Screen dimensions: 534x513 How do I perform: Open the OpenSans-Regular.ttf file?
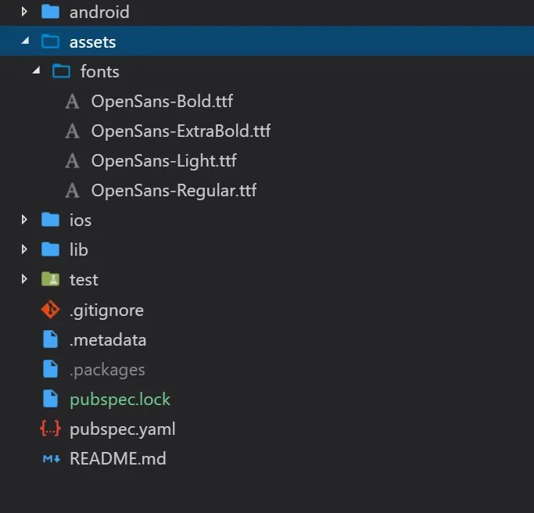(x=174, y=191)
